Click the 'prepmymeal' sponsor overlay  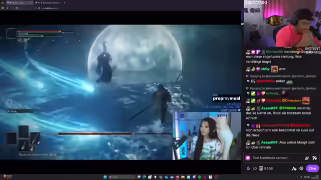(x=226, y=98)
